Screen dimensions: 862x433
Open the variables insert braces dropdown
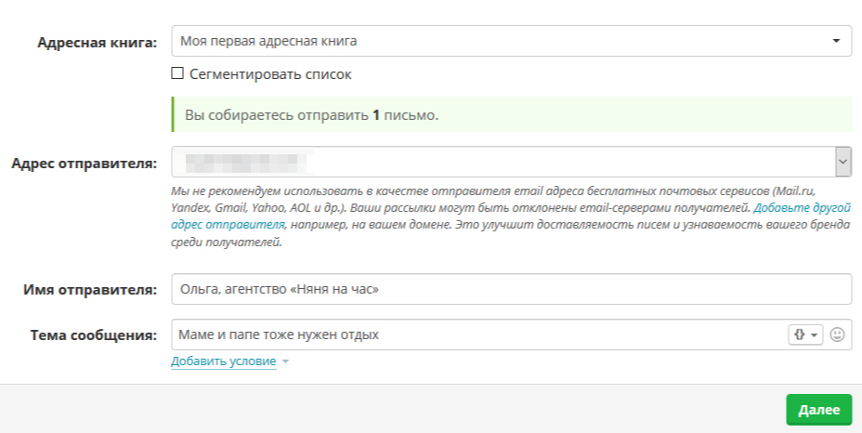[x=805, y=335]
